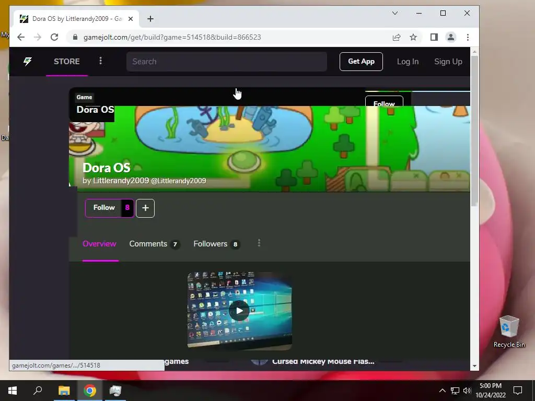Switch to the Overview tab
The width and height of the screenshot is (535, 401).
[x=99, y=244]
